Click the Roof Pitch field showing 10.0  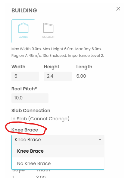(x=30, y=98)
